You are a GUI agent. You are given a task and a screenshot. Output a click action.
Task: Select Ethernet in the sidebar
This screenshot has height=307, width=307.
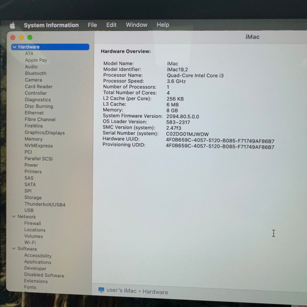coord(34,113)
